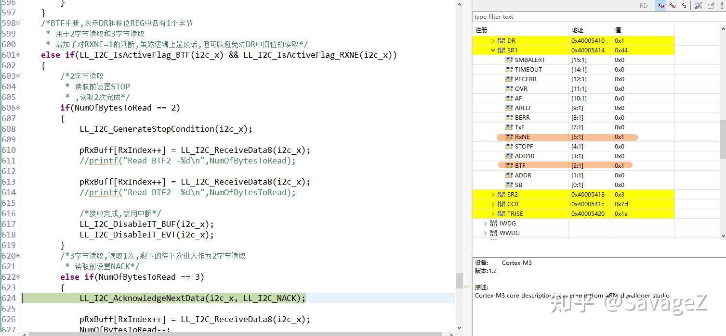Click the peripheral icon beside IWDG
This screenshot has height=336, width=726.
click(x=492, y=223)
